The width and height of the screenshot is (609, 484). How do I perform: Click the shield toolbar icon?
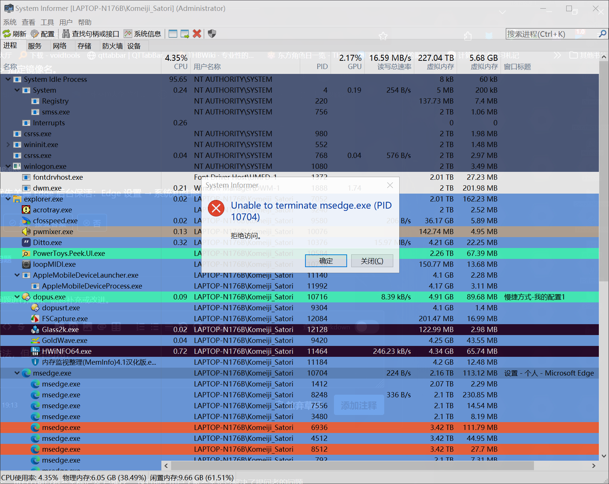coord(212,34)
